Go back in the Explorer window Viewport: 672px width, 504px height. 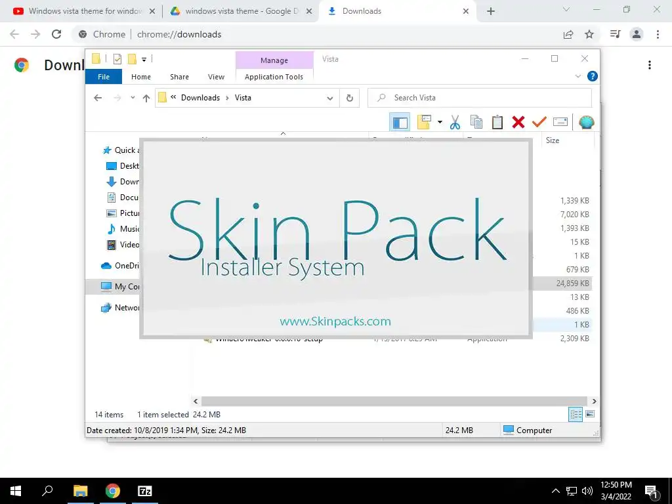coord(98,98)
